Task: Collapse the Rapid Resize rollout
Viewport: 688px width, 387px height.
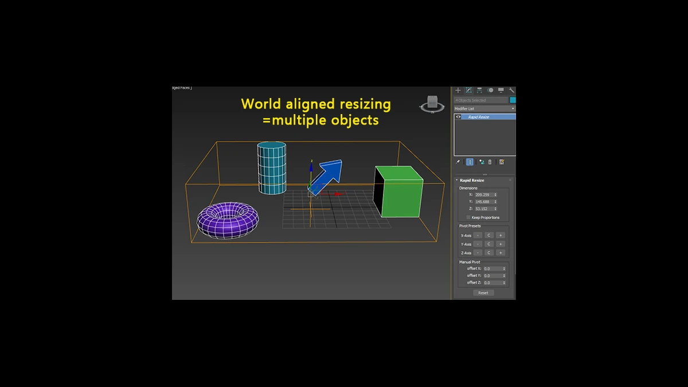Action: 457,180
